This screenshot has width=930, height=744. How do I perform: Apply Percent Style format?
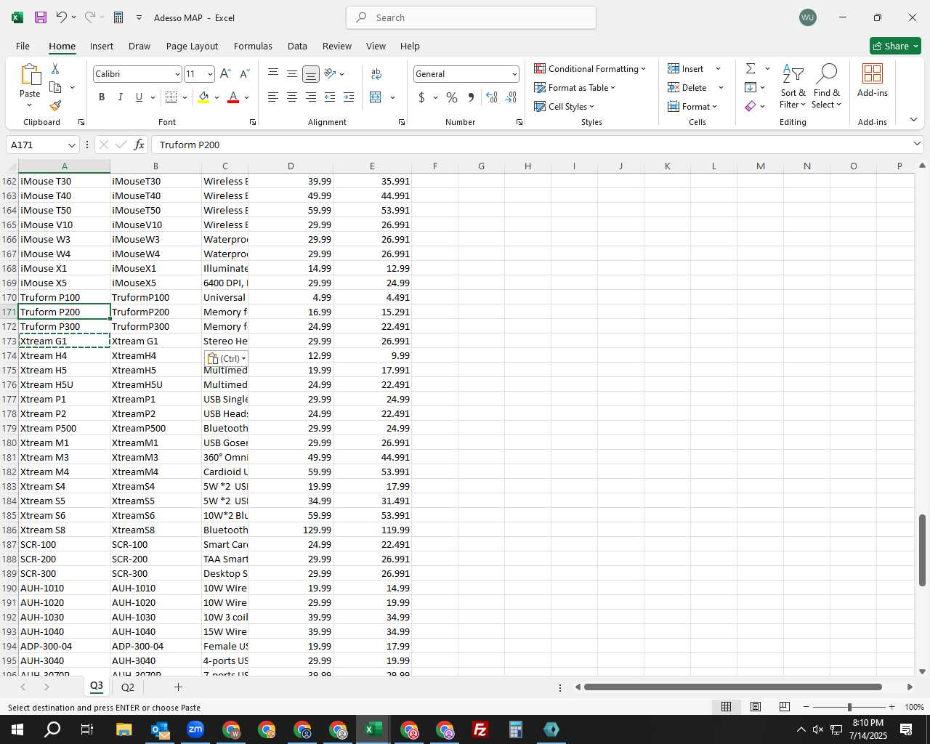coord(452,97)
